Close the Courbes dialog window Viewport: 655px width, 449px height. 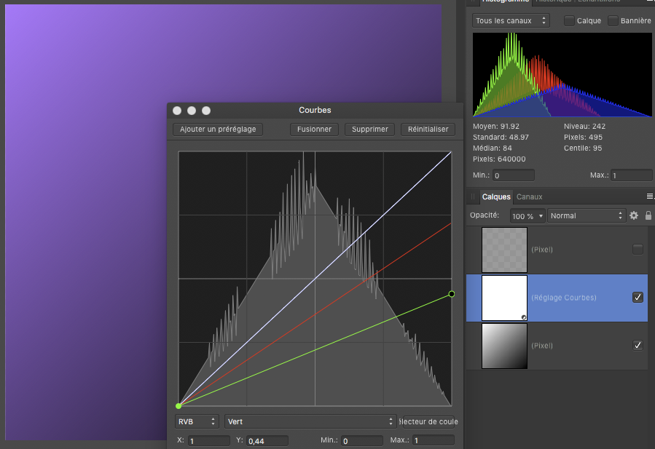tap(177, 110)
